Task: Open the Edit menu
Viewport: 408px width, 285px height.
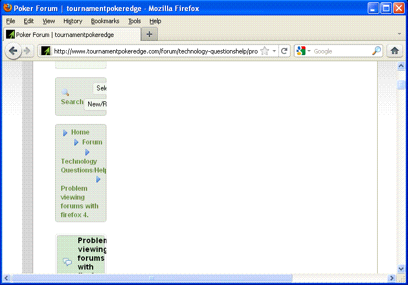Action: coord(29,21)
